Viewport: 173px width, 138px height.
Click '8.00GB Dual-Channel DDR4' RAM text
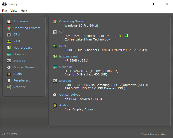86,50
